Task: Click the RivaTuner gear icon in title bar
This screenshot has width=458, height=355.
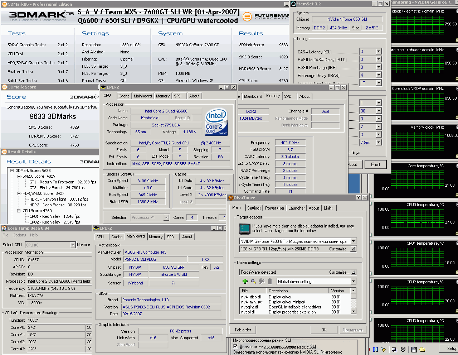Action: pos(231,198)
